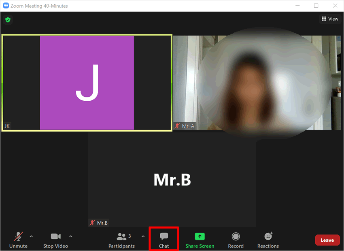This screenshot has height=251, width=344.
Task: Click muted mic icon beside Mr. A
Action: [177, 126]
